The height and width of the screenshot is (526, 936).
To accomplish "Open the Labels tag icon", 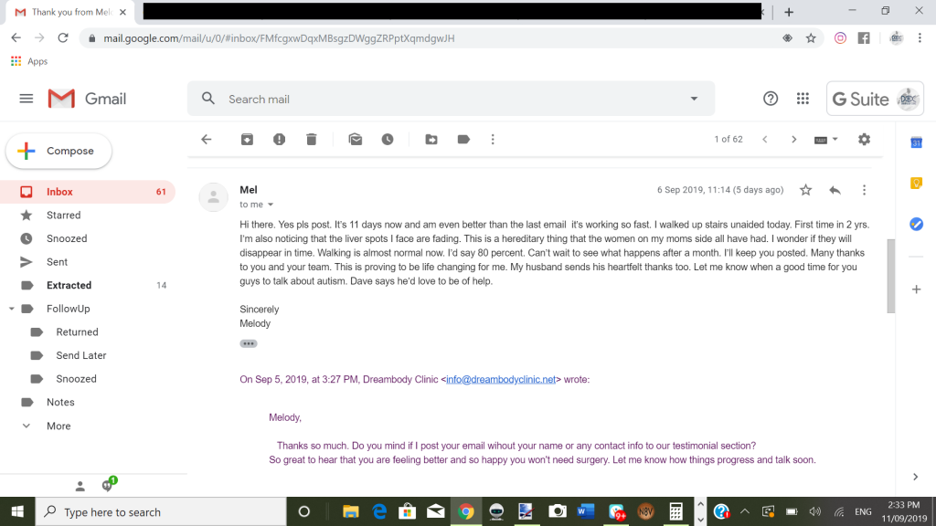I will (x=463, y=140).
